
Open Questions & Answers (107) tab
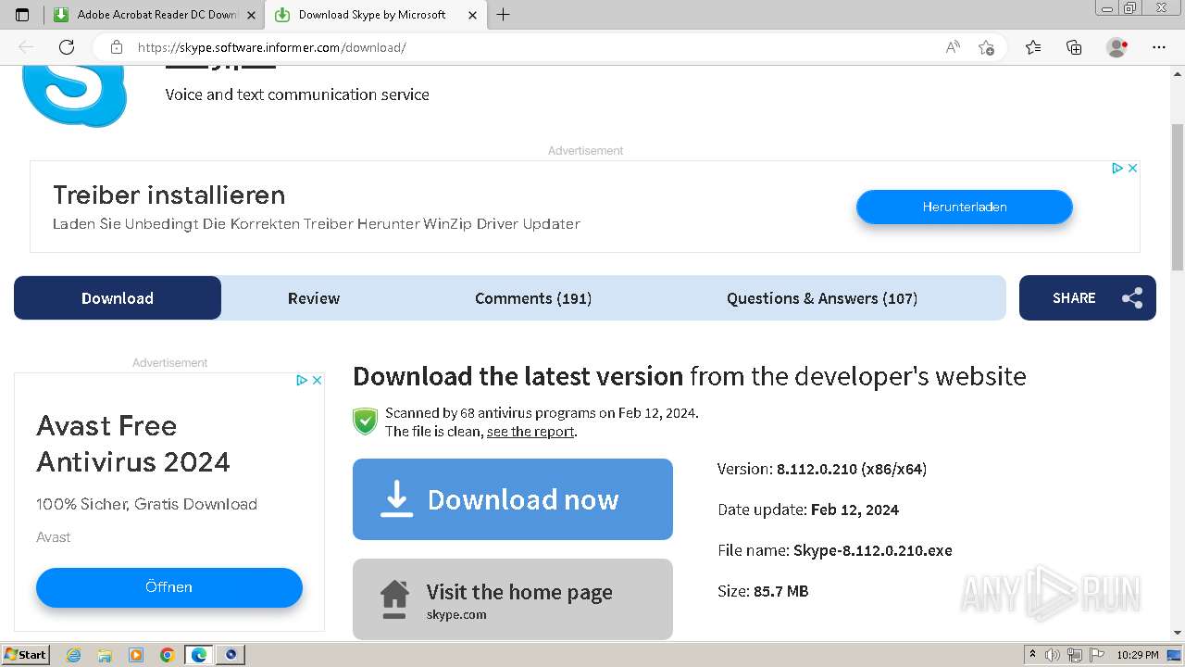coord(822,298)
